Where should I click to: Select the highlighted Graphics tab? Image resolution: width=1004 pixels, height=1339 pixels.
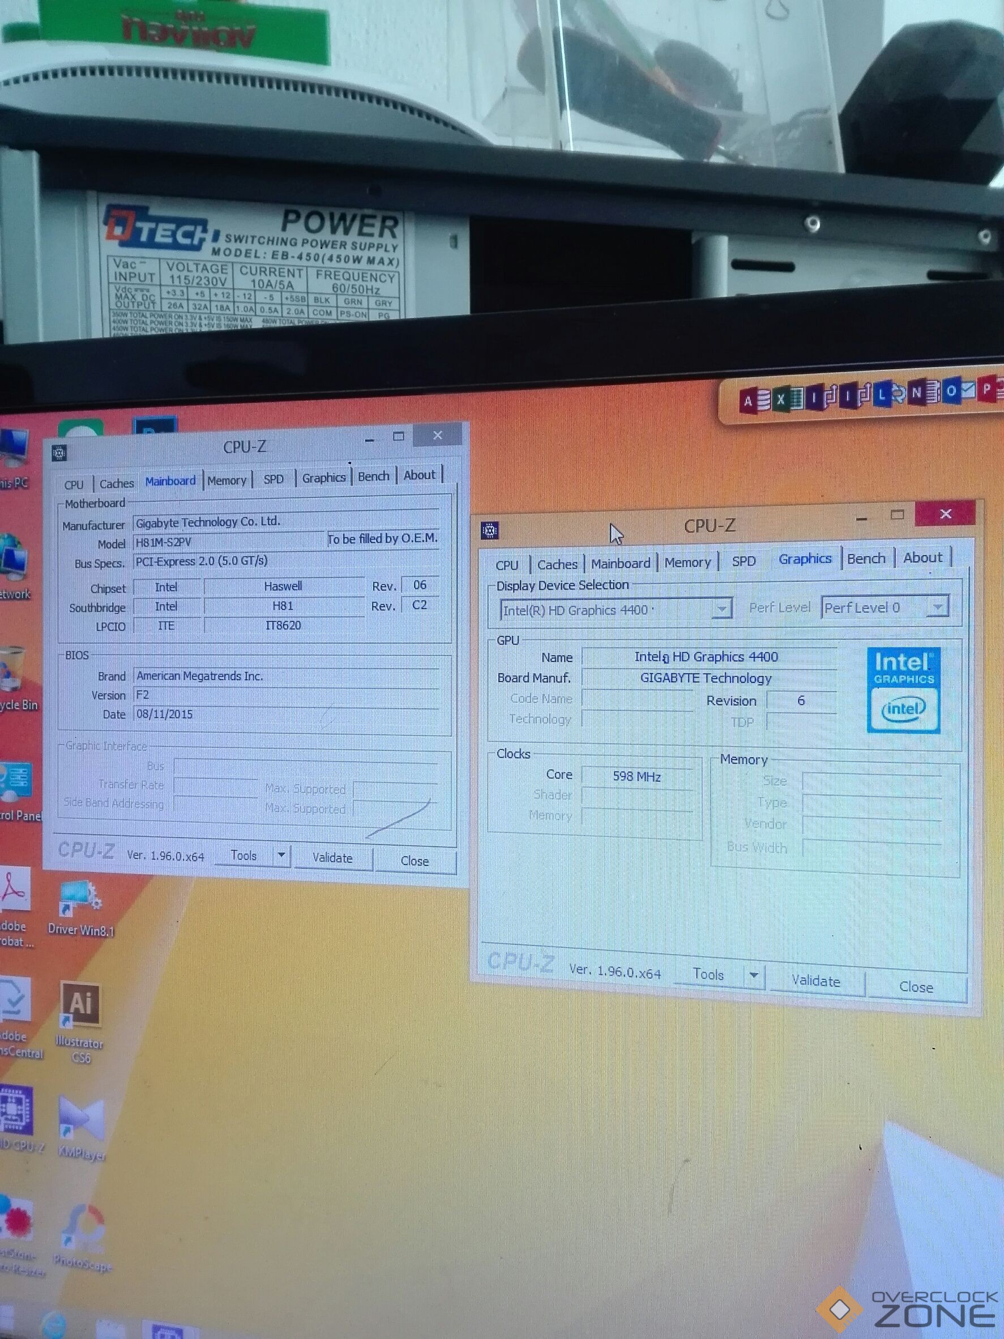[805, 558]
